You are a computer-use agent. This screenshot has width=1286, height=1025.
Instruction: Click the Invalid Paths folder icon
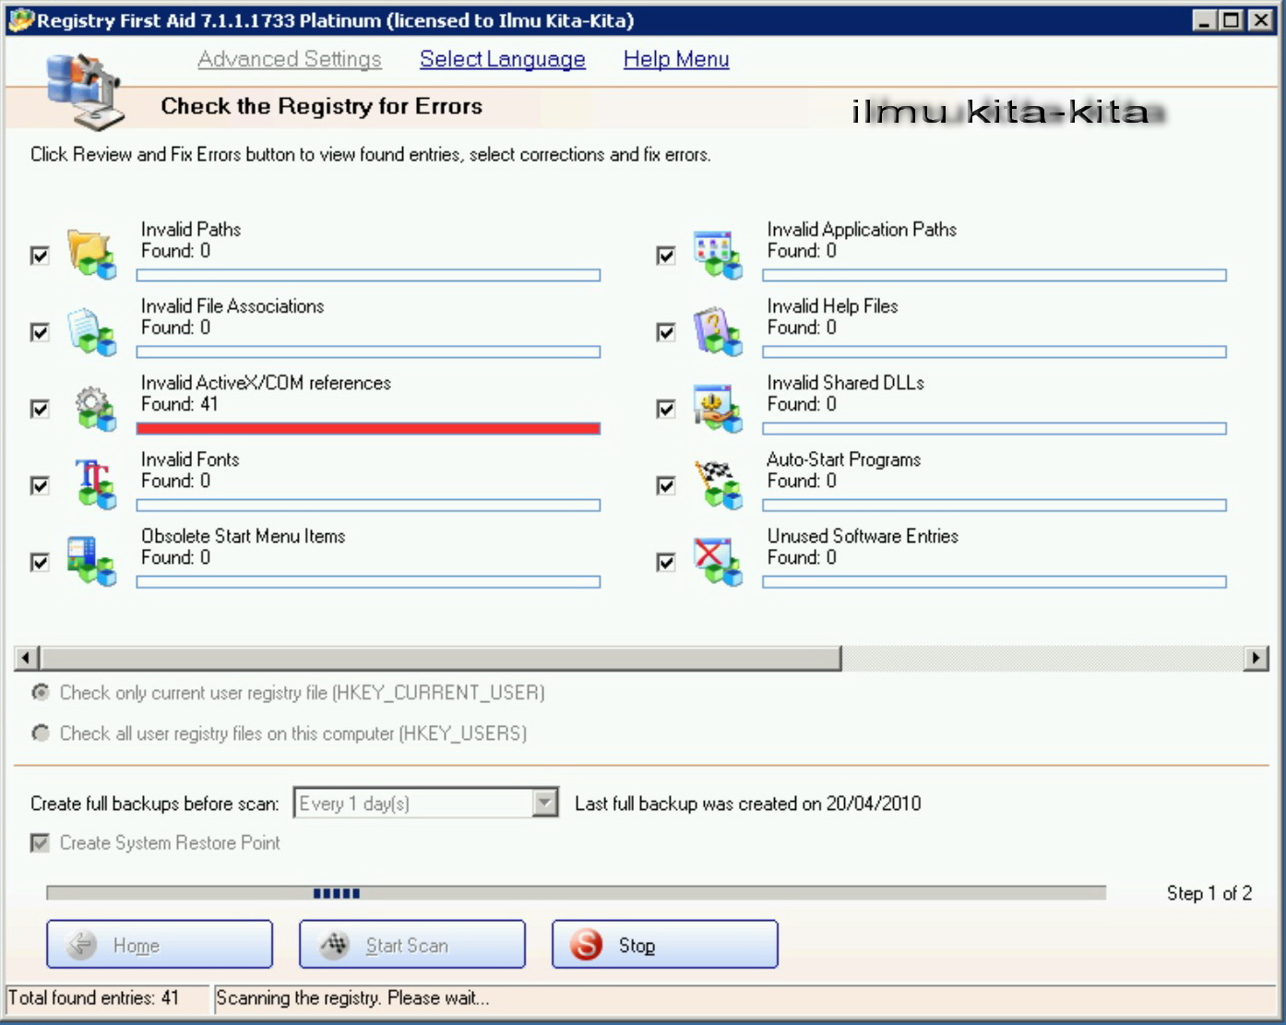tap(91, 254)
